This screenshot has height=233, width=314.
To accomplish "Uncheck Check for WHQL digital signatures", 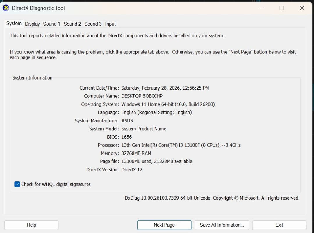I will point(17,184).
